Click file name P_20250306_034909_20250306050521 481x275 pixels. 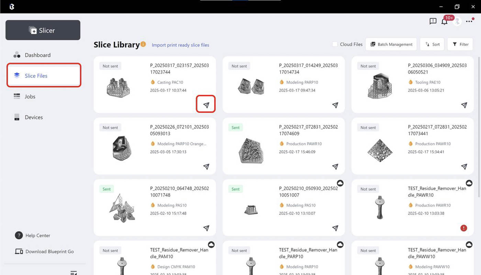click(437, 69)
